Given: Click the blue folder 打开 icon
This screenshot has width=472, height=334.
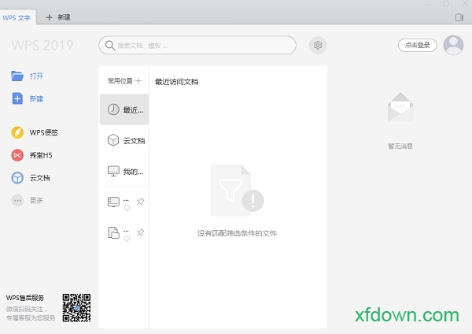Looking at the screenshot, I should point(17,76).
